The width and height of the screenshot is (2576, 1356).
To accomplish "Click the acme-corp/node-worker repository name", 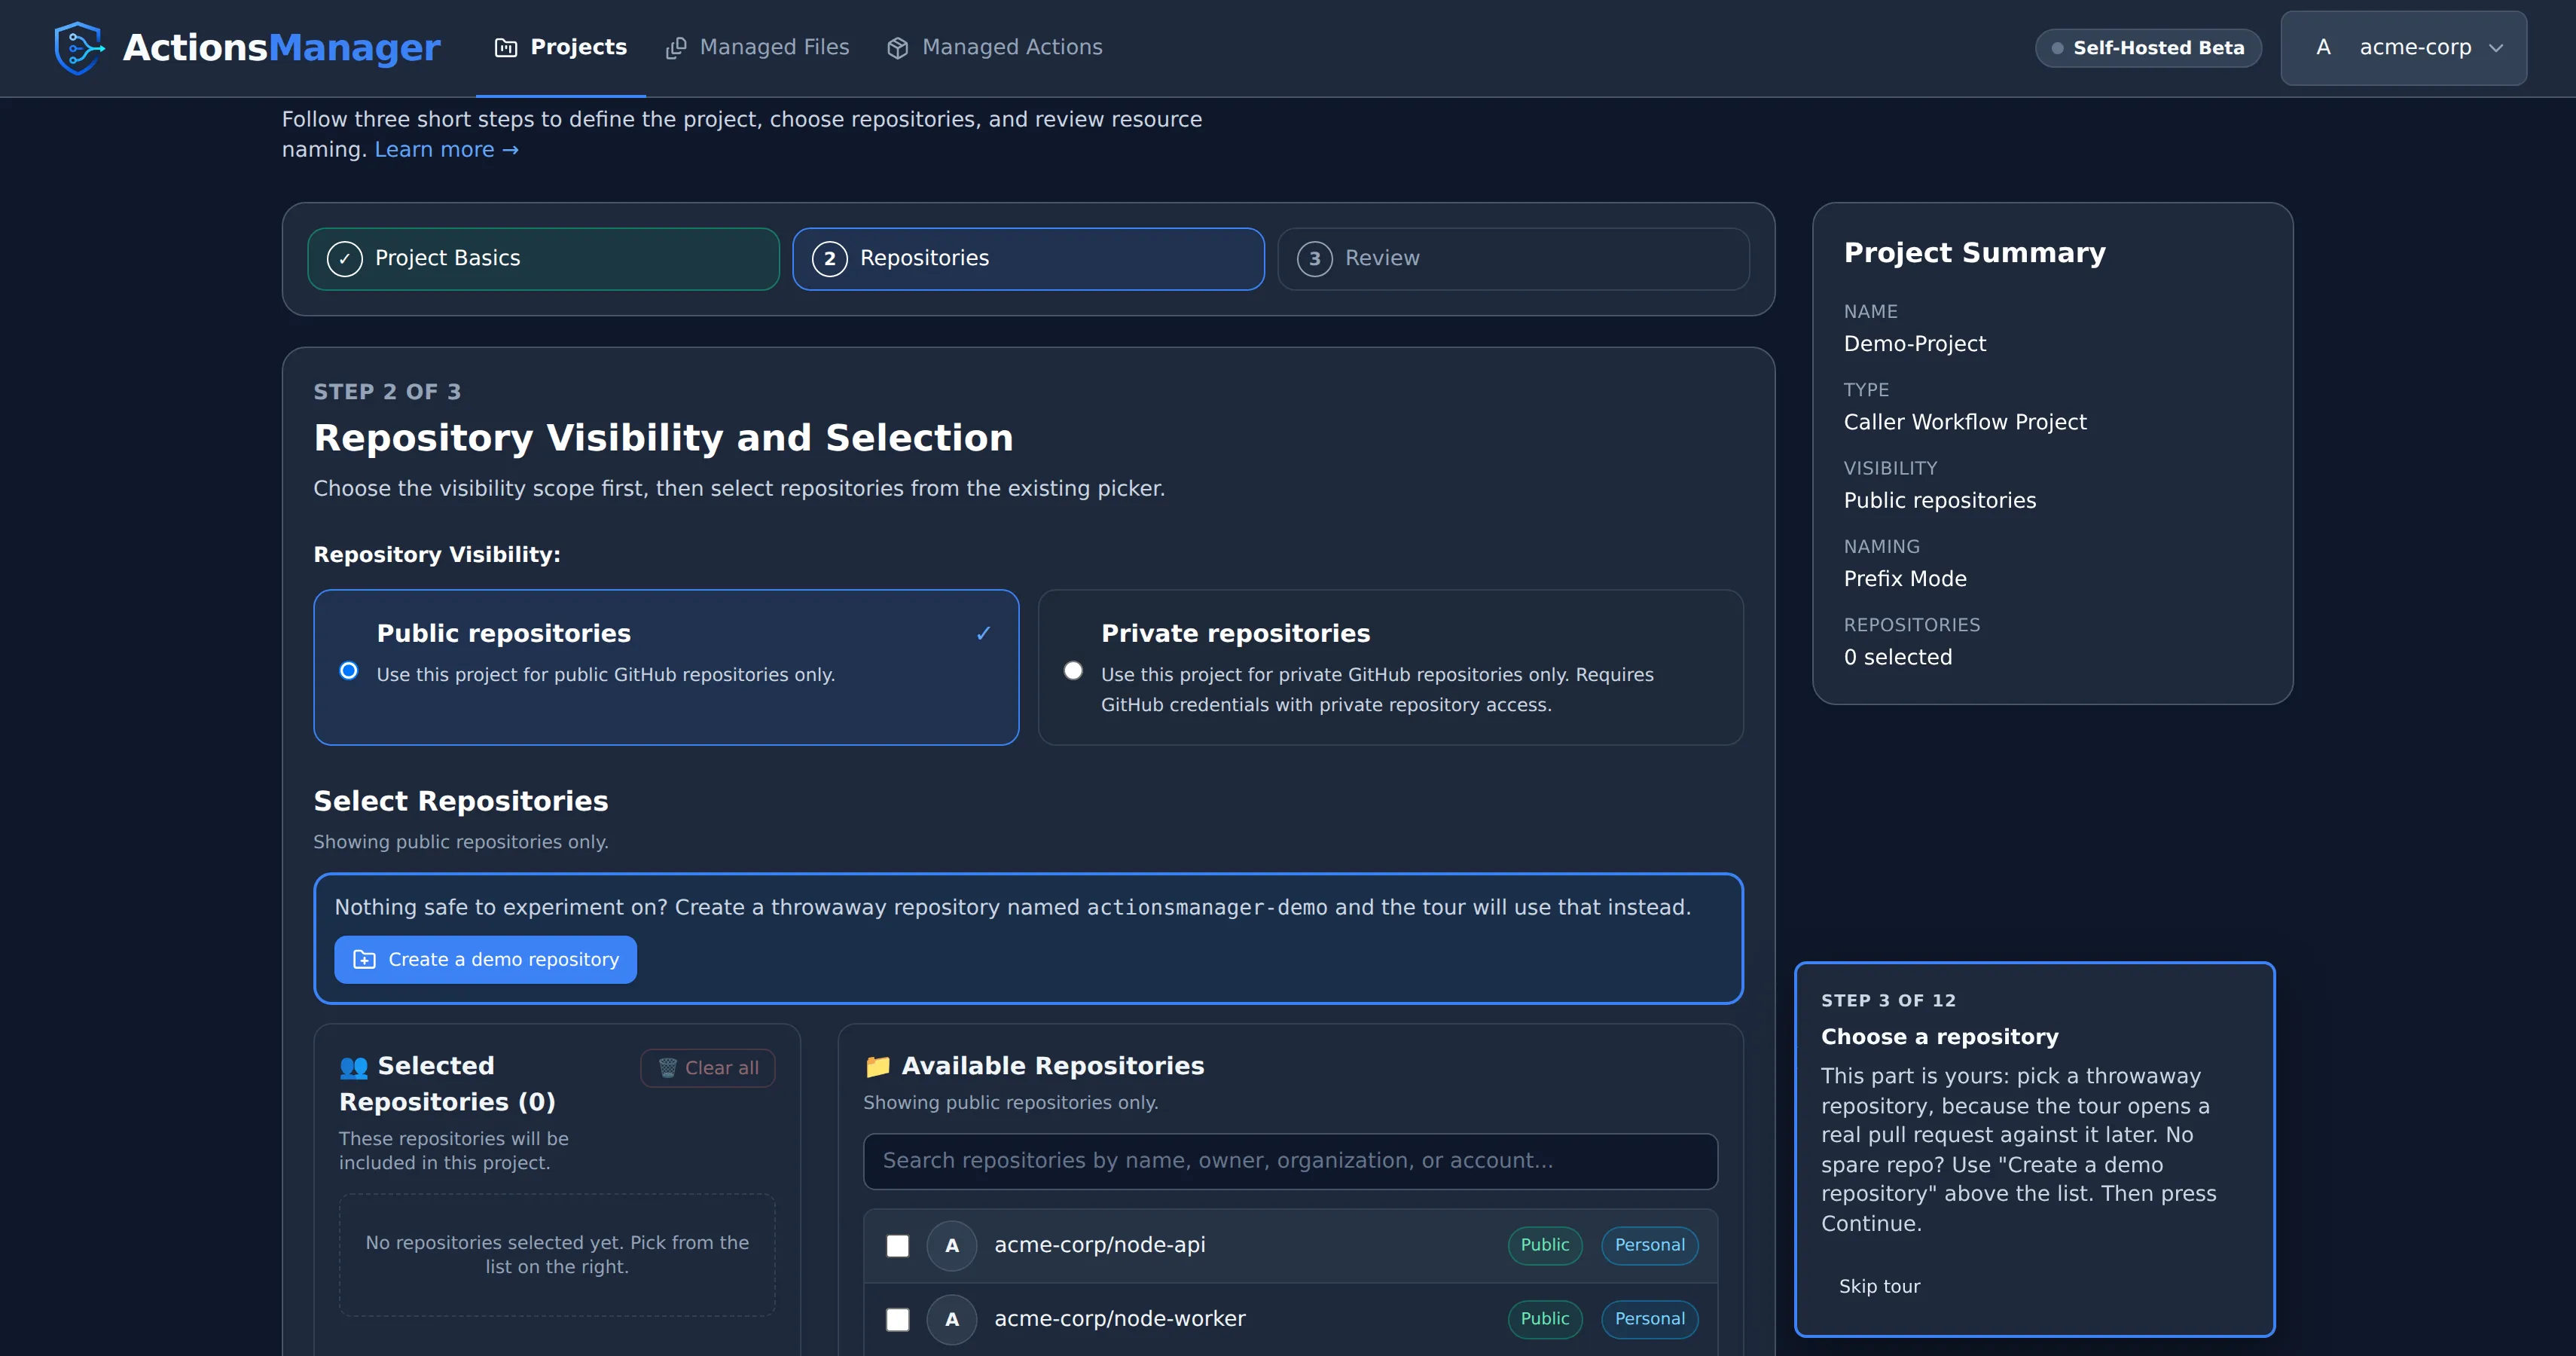I will tap(1119, 1320).
